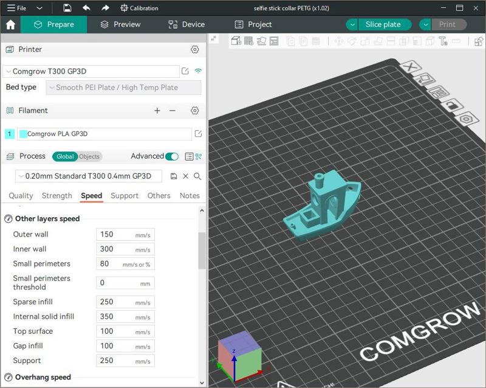Open the Bed type dropdown
The image size is (486, 388).
click(123, 88)
